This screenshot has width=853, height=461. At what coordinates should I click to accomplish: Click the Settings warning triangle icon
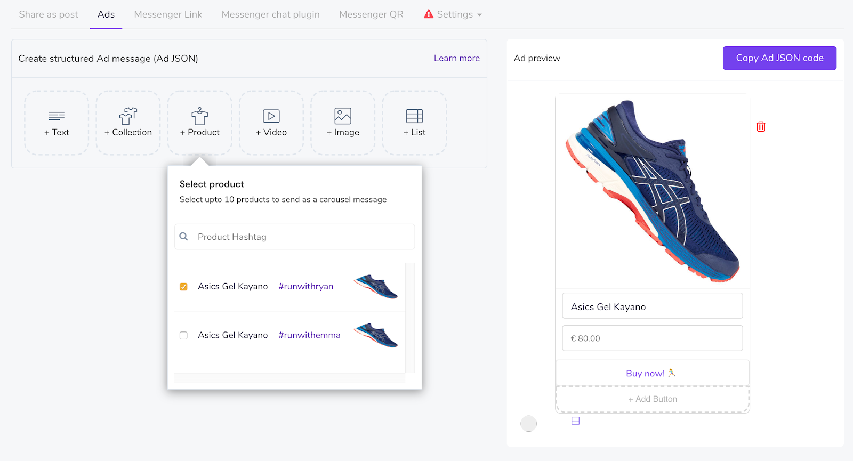tap(429, 14)
